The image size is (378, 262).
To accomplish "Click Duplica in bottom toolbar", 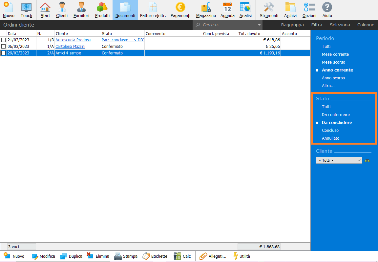I will [x=71, y=256].
